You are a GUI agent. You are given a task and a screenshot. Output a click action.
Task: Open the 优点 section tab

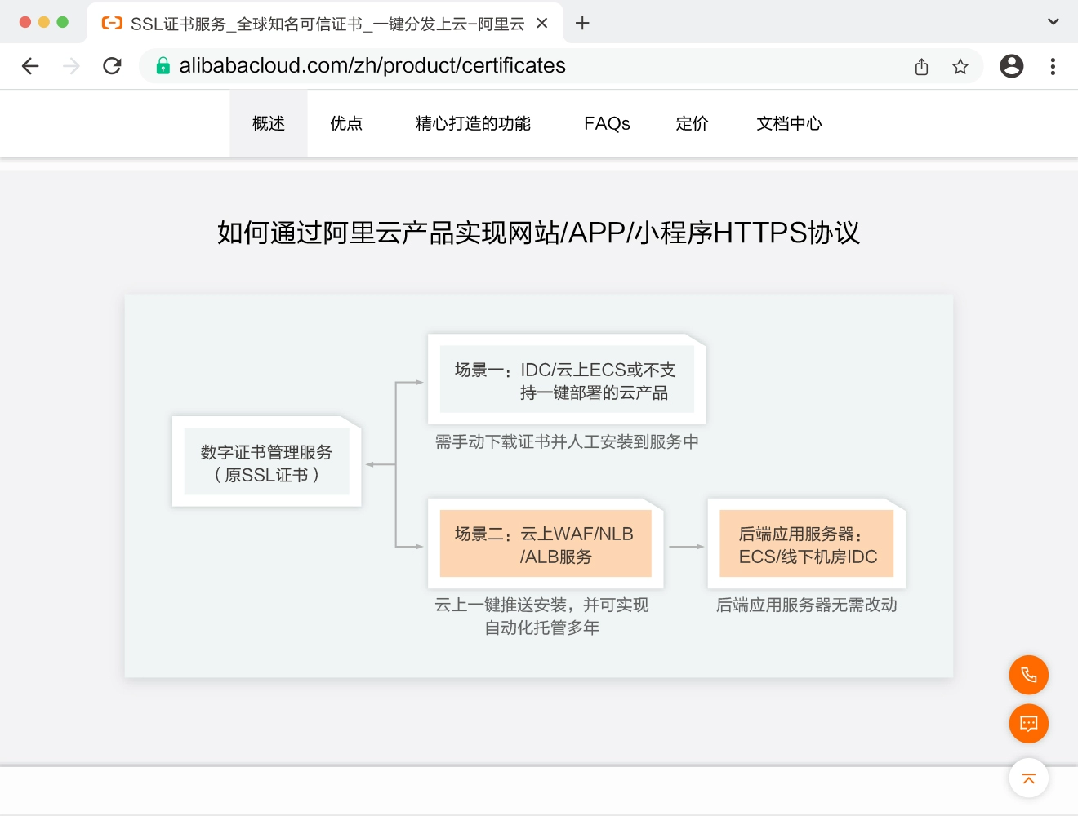click(x=346, y=123)
